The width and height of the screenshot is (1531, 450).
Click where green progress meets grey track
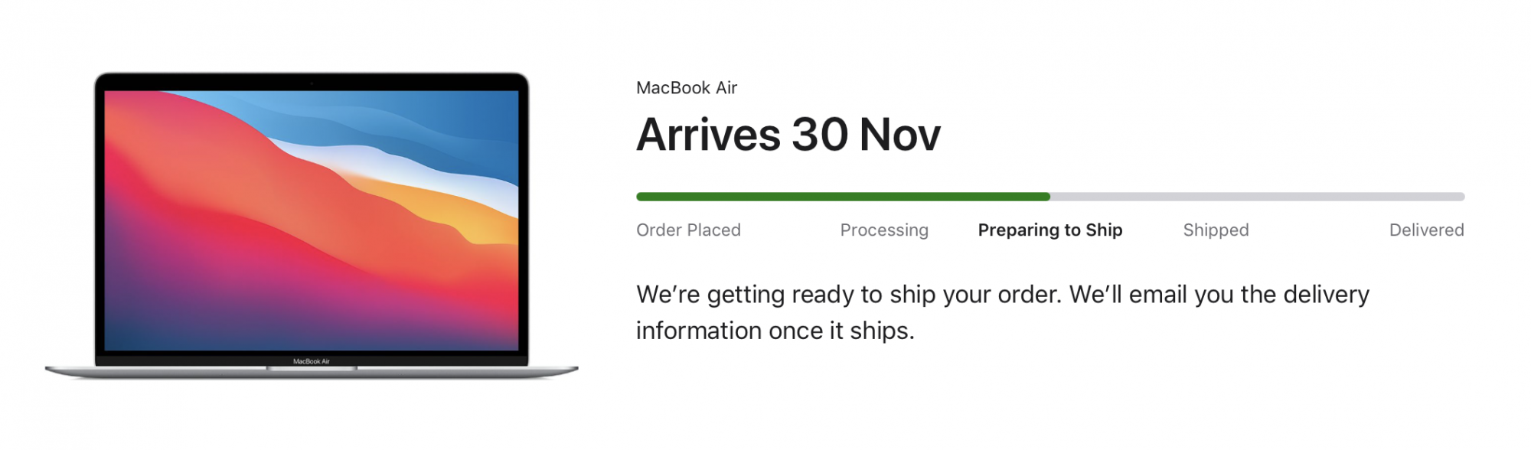coord(1050,197)
